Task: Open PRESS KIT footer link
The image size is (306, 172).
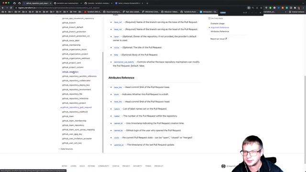Action: tap(159, 166)
